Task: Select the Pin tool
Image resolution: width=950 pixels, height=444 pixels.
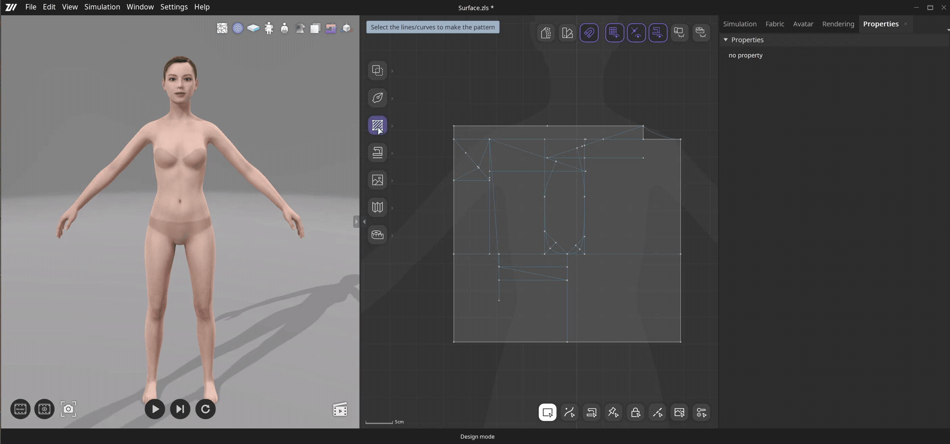Action: point(613,412)
